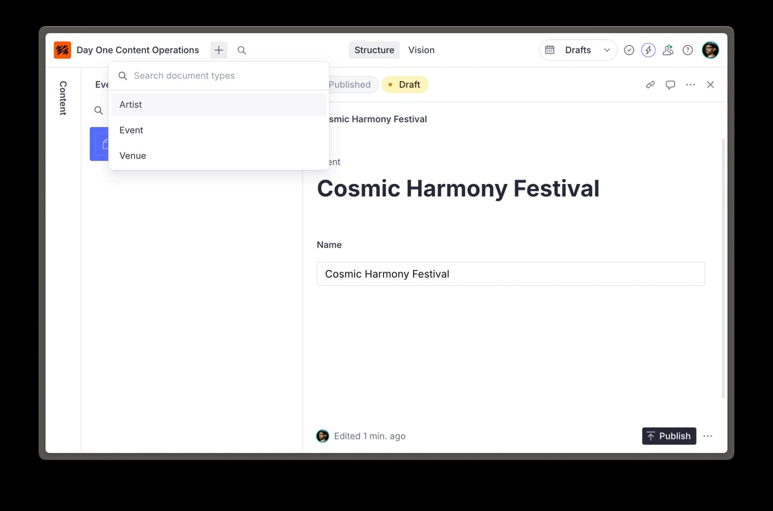Click the Publish button
The image size is (773, 511).
(x=669, y=436)
